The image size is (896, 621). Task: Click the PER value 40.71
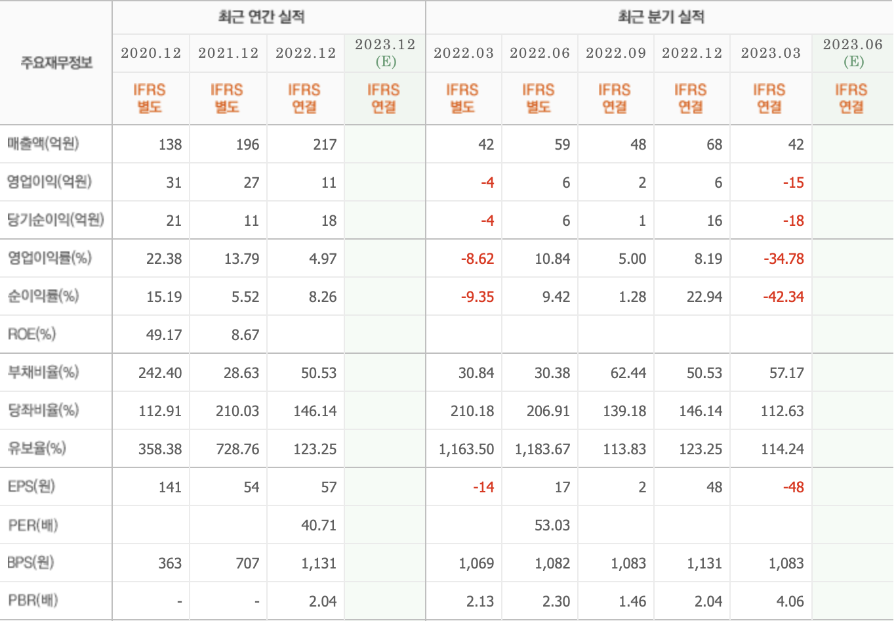pos(319,525)
